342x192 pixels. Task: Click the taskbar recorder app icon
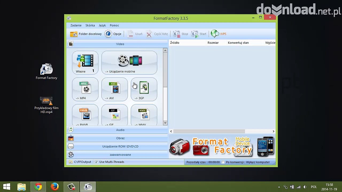coord(71,187)
